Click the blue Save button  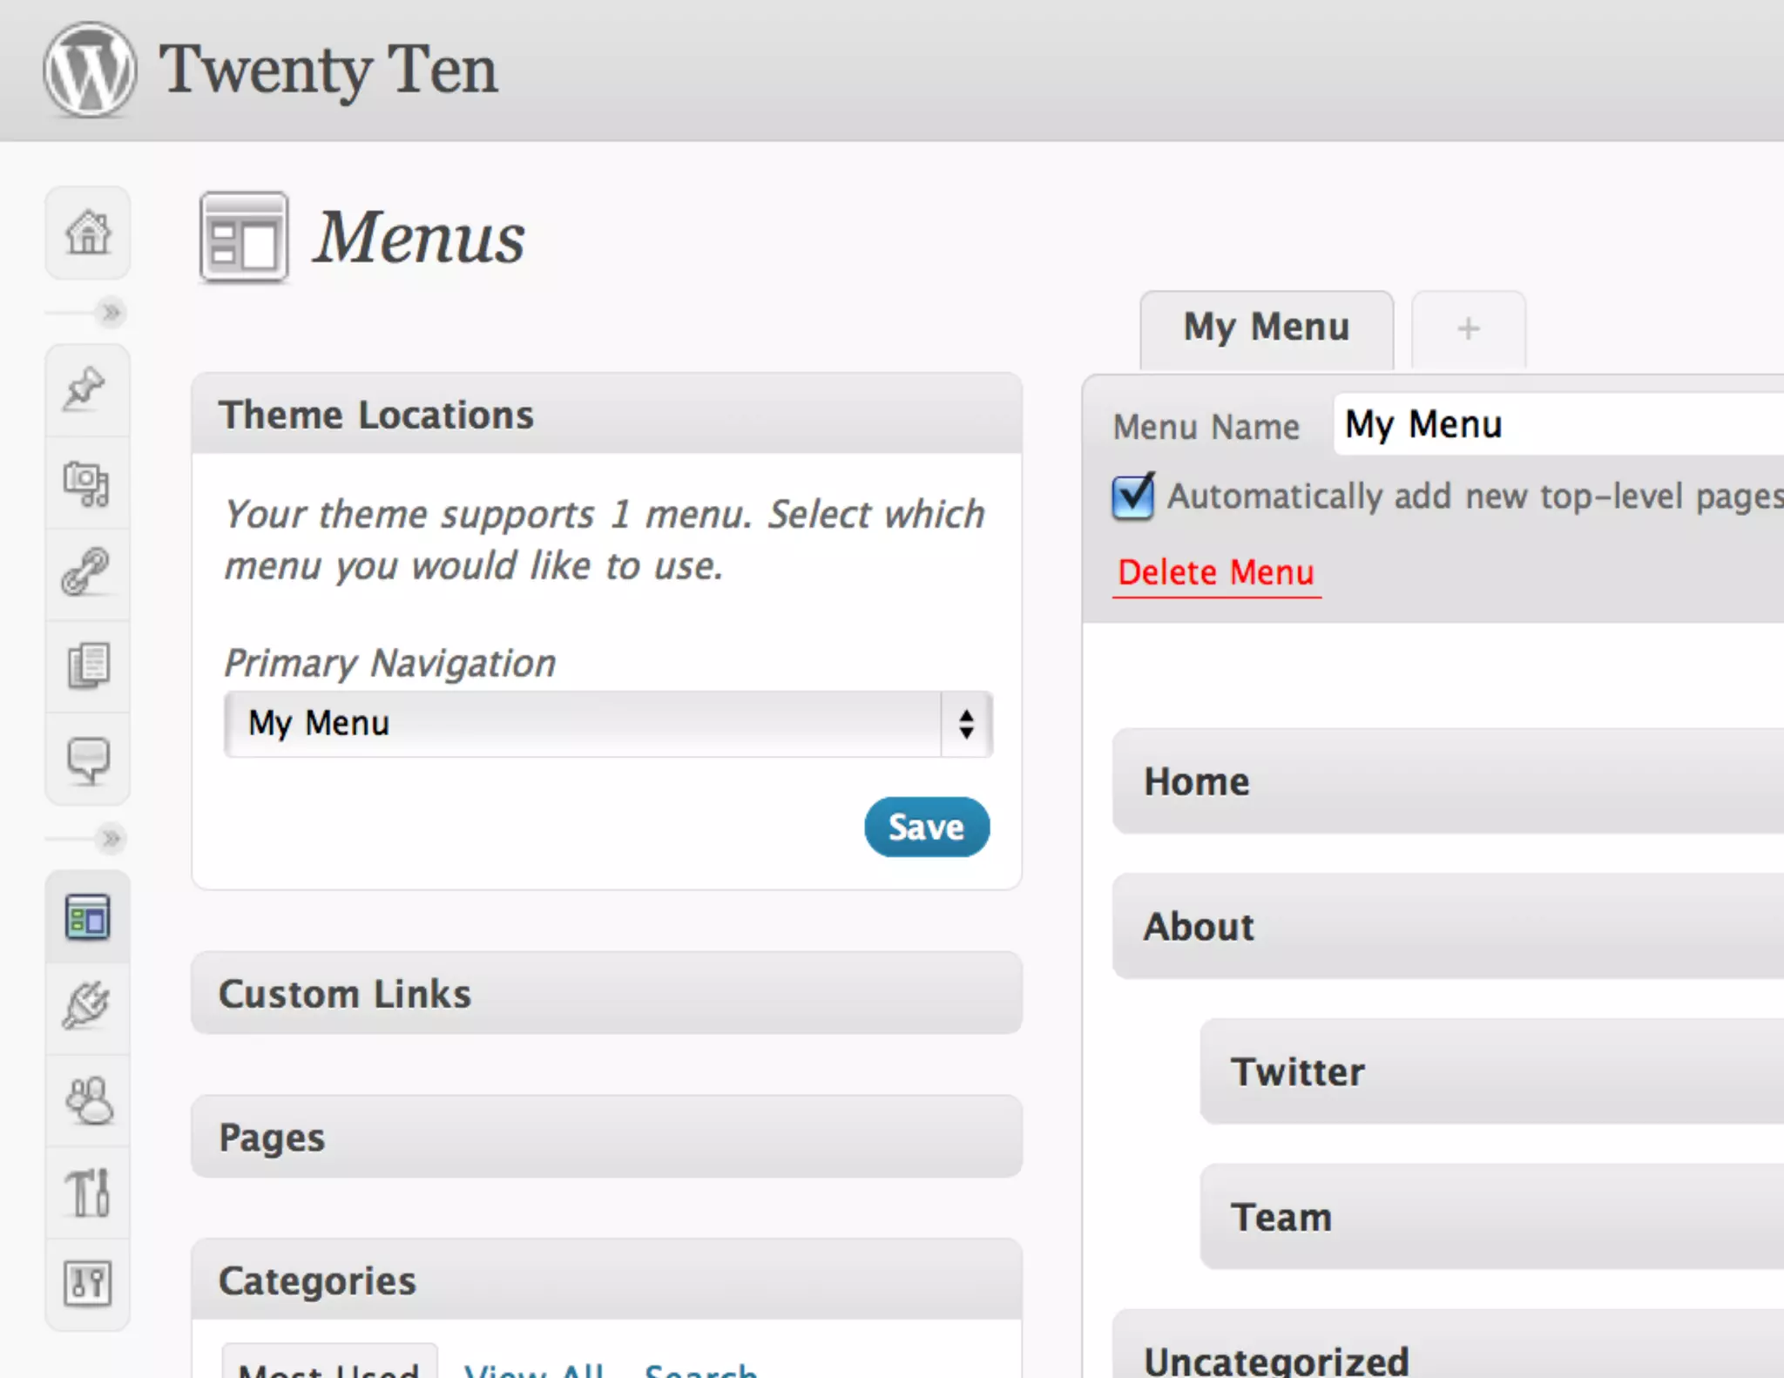926,827
